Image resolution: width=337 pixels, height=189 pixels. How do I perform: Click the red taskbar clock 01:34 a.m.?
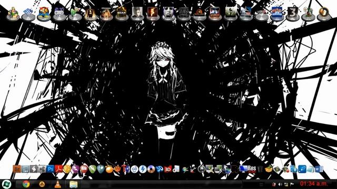coord(314,184)
